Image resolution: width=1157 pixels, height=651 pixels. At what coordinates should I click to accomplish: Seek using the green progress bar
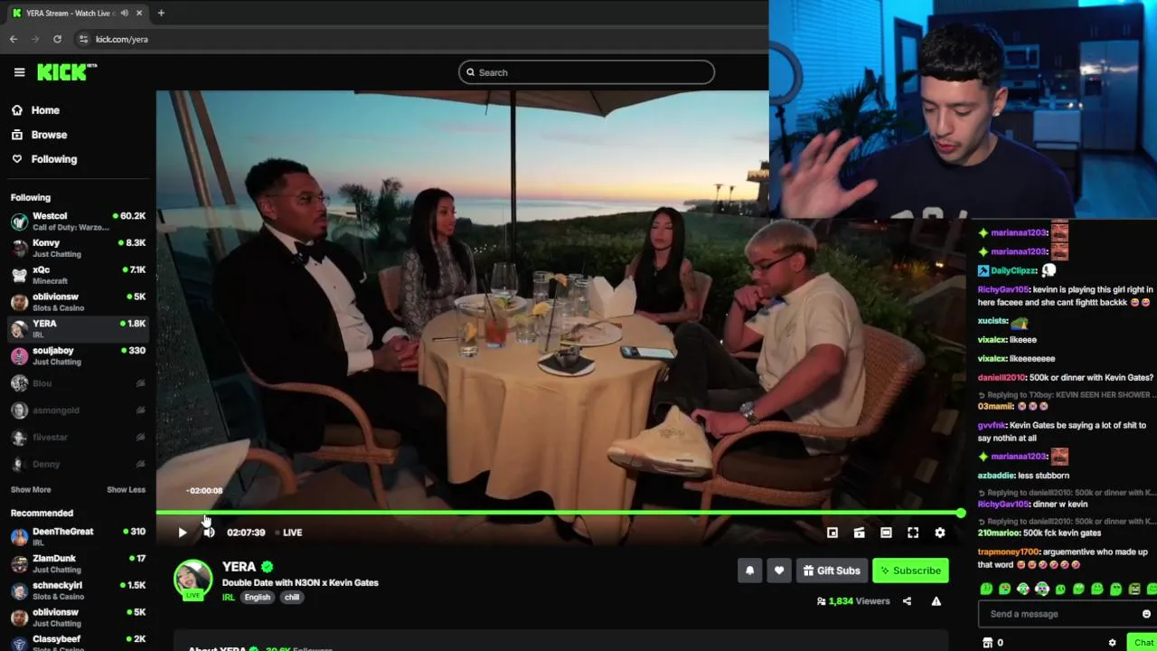tap(558, 514)
